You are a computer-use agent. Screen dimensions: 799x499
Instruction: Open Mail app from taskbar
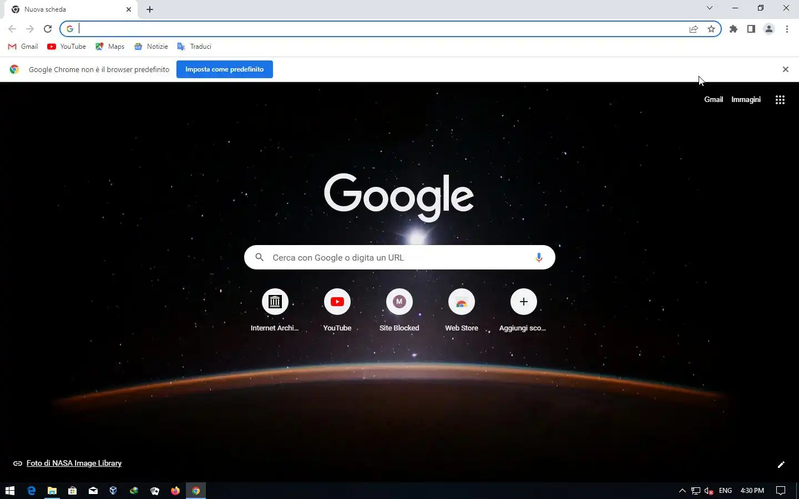coord(93,491)
